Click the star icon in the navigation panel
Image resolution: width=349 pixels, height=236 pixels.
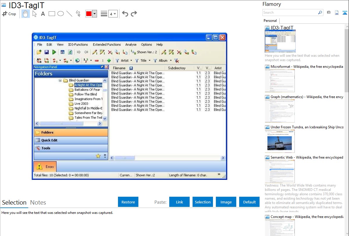tap(98, 156)
